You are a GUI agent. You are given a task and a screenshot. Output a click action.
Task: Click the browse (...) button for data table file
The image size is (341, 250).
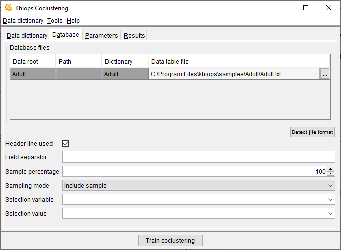coord(325,74)
